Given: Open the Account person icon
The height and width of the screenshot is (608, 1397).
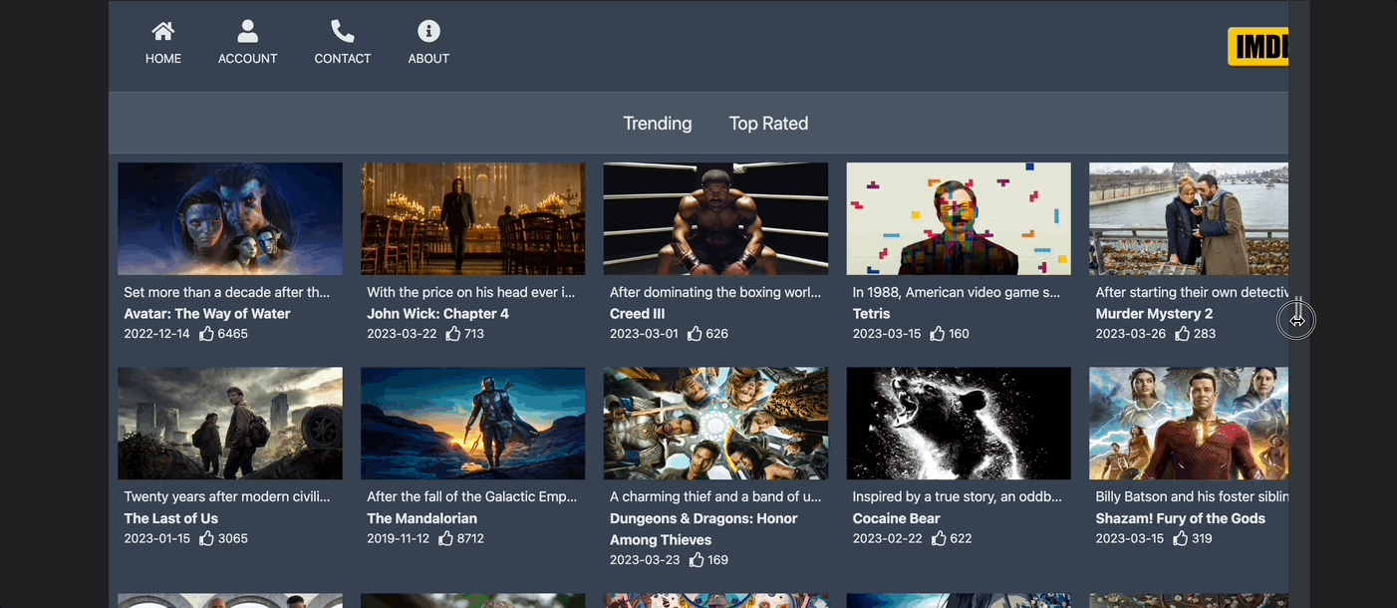Looking at the screenshot, I should click(x=248, y=31).
